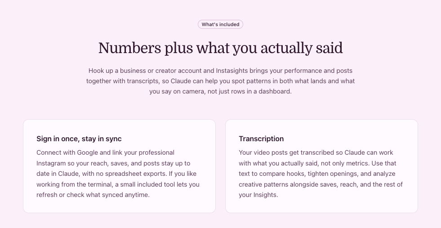Viewport: 441px width, 228px height.
Task: Click the word "Instagram" in the sign-in card
Action: pos(51,163)
